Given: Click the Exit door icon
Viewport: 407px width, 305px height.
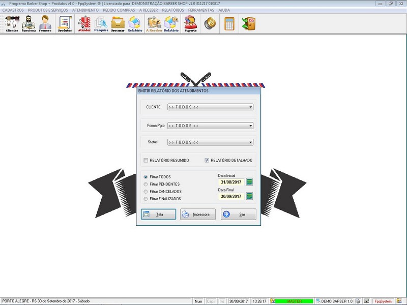Looking at the screenshot, I should pyautogui.click(x=249, y=23).
